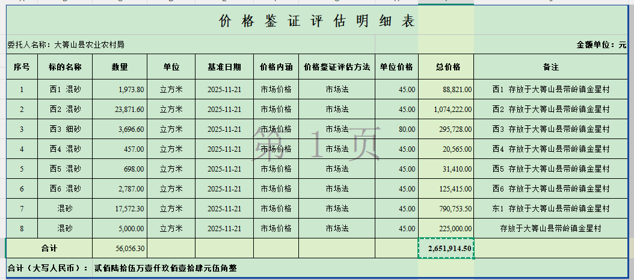Select the 备注 header cell
This screenshot has width=634, height=280.
tap(551, 67)
